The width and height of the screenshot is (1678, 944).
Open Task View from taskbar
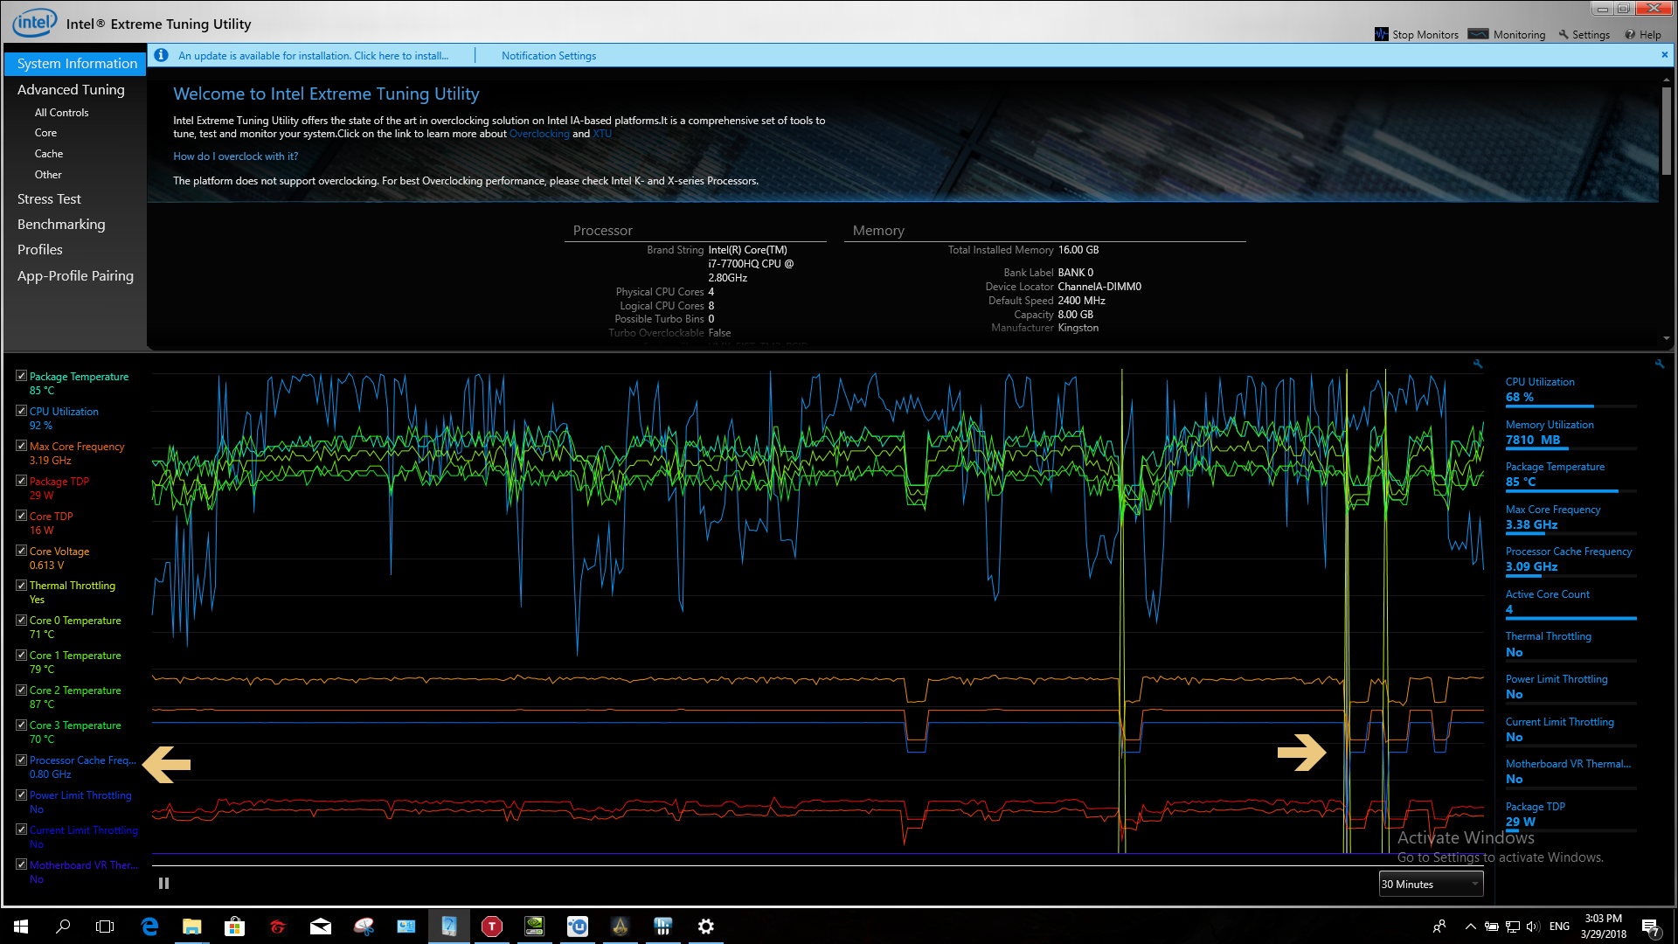(105, 927)
